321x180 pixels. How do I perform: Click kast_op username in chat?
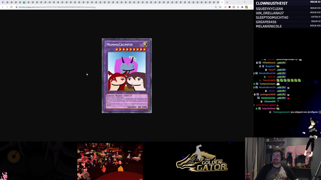tap(271, 77)
